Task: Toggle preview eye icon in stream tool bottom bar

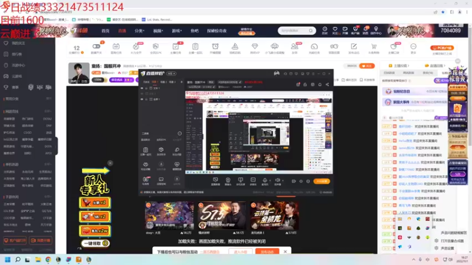Action: point(301,181)
